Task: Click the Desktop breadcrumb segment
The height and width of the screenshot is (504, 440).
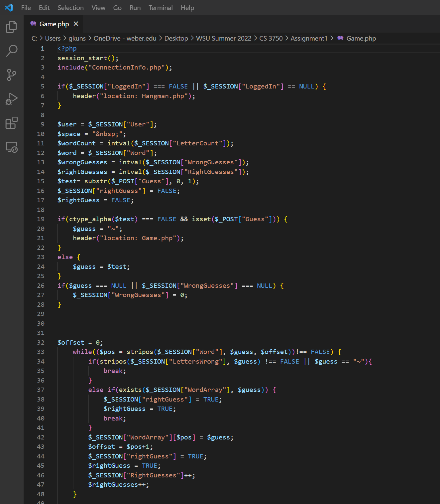Action: coord(176,38)
